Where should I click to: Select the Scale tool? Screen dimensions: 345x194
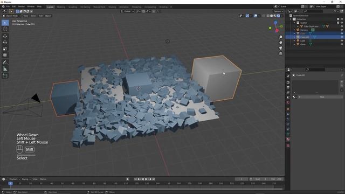tap(5, 49)
